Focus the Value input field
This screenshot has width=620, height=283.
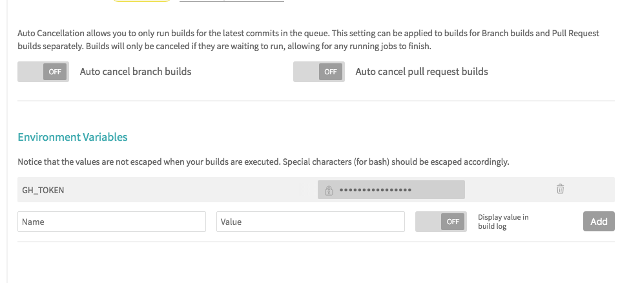tap(311, 222)
